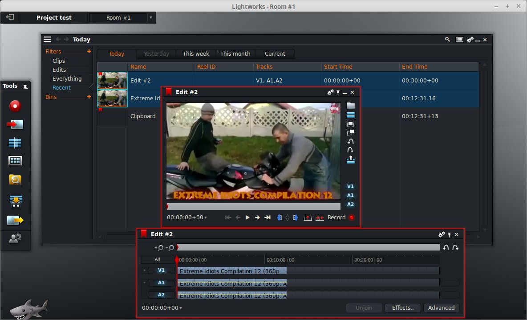527x320 pixels.
Task: Open the Room #1 dropdown arrow
Action: (150, 18)
